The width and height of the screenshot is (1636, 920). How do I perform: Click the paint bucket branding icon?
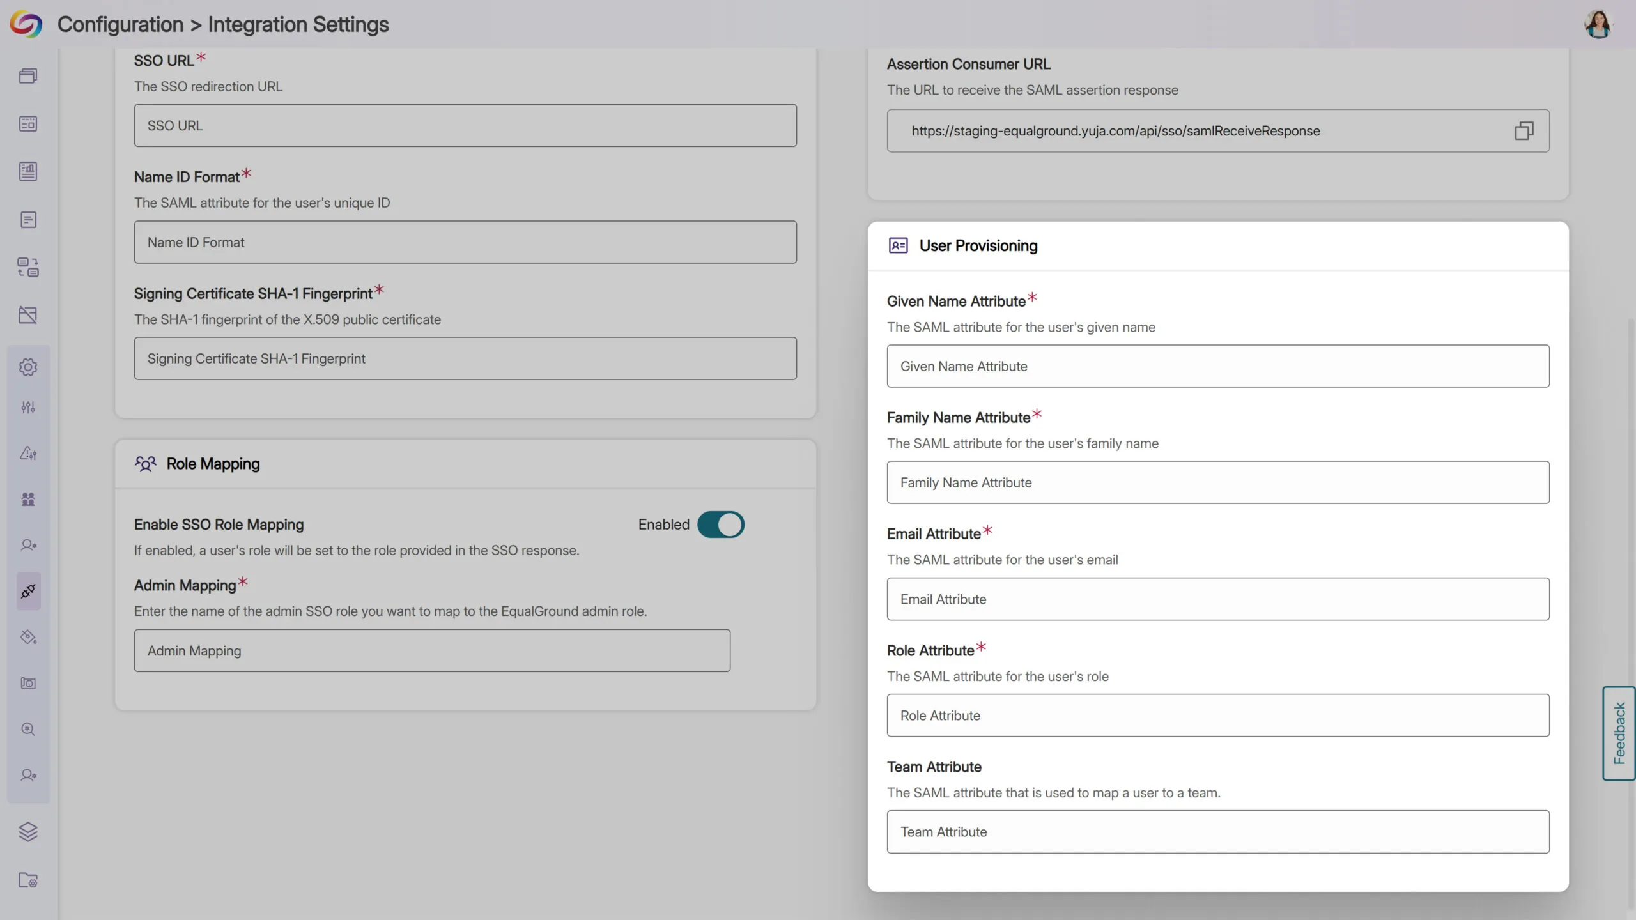(28, 637)
